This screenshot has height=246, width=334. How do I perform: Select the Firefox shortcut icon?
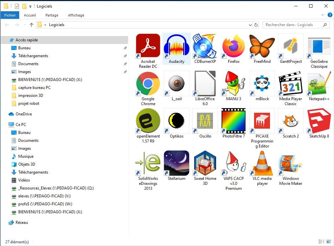[234, 46]
